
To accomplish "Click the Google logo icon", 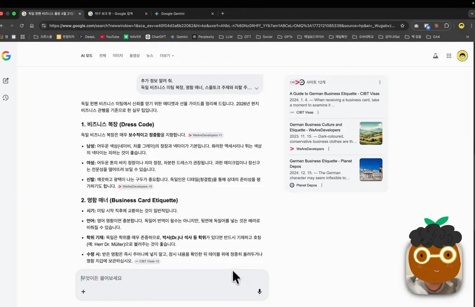I will pos(6,56).
